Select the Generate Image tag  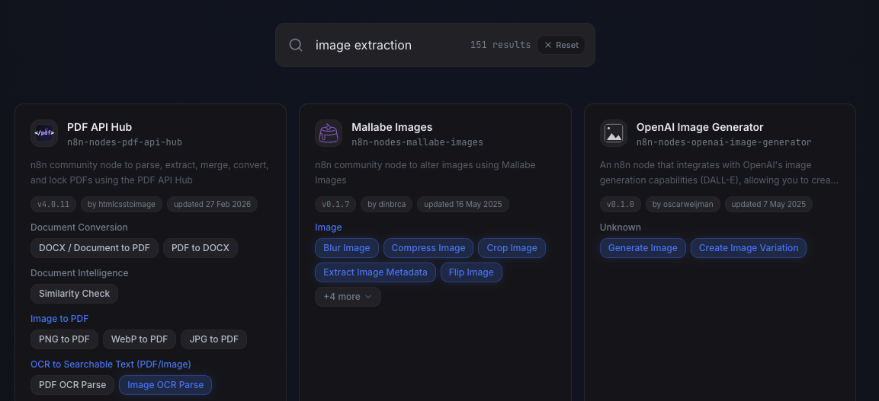tap(643, 248)
